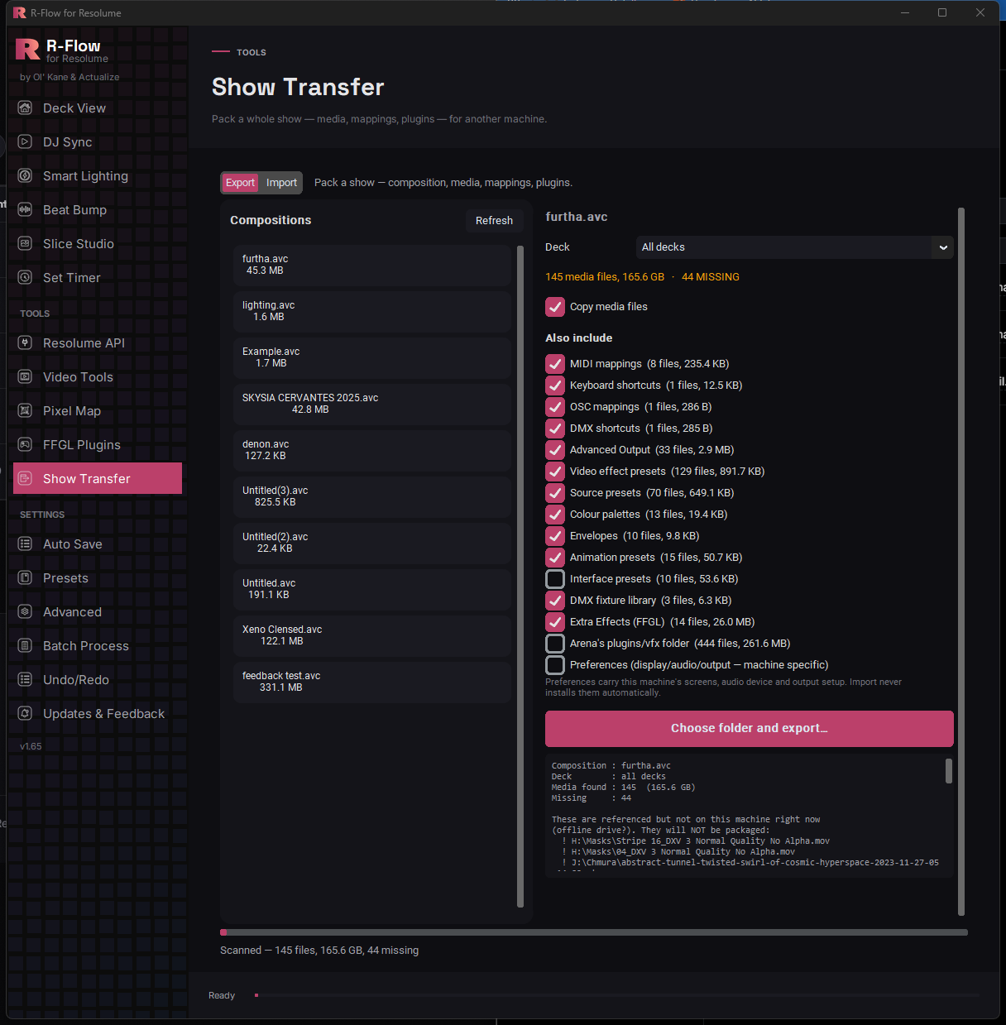Select SKYSIA CERVANTES 2025.avc composition
The width and height of the screenshot is (1006, 1025).
click(372, 404)
